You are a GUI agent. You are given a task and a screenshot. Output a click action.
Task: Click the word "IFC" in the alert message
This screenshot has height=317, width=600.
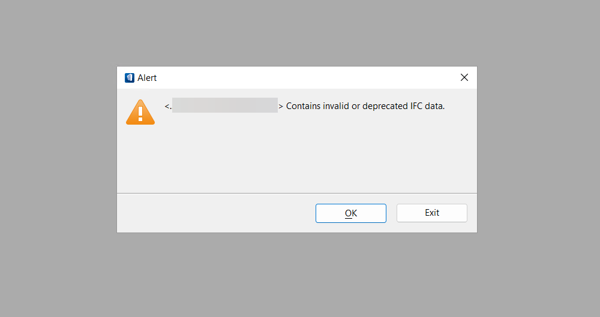(416, 106)
